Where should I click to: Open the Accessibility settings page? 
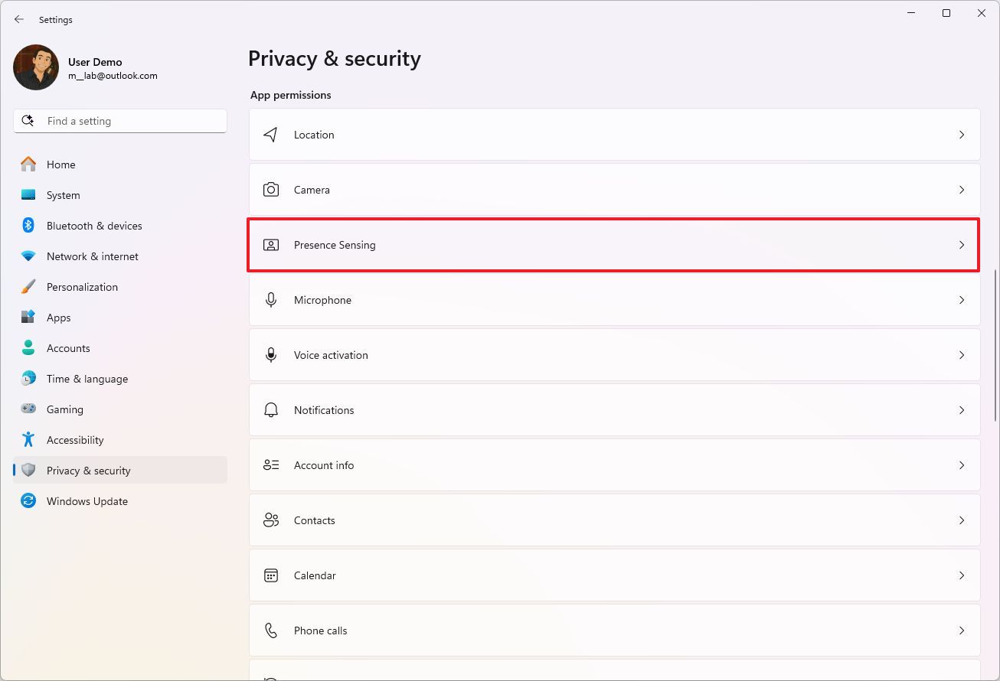pos(75,440)
